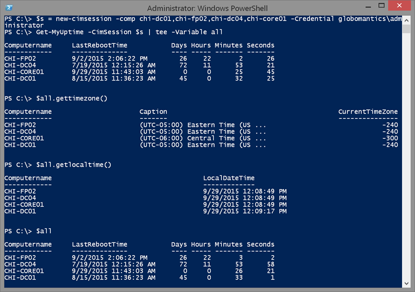Click the Administrator: Windows PowerShell title bar
The width and height of the screenshot is (415, 292).
point(207,8)
